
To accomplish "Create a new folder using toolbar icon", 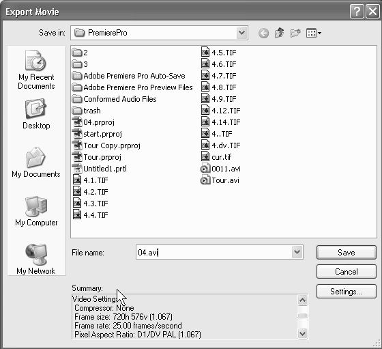I will click(295, 33).
